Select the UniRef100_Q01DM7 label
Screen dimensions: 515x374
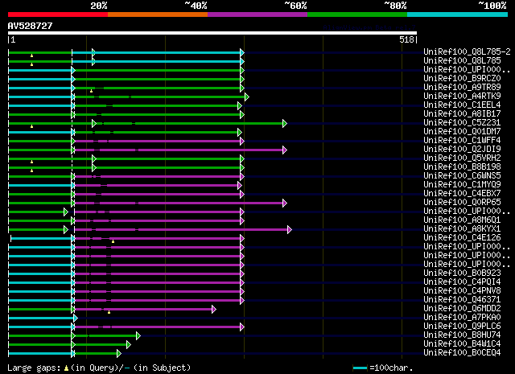click(462, 132)
